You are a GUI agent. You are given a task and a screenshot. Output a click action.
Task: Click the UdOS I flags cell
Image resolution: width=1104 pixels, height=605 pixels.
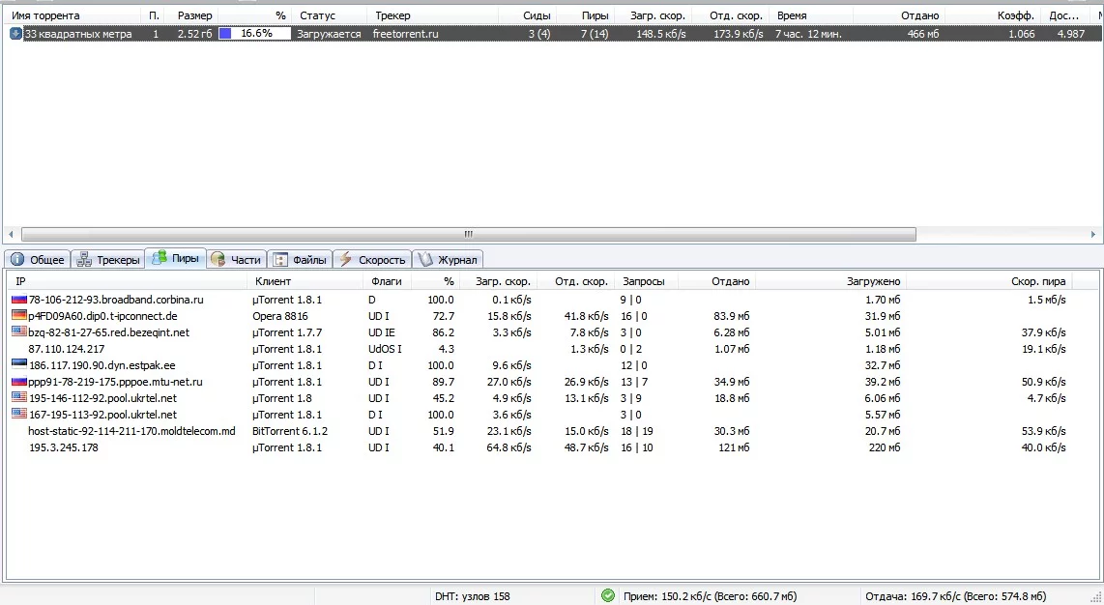click(385, 349)
